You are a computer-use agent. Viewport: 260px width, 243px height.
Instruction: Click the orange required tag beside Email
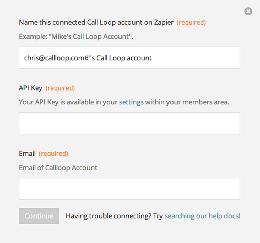[x=53, y=154]
